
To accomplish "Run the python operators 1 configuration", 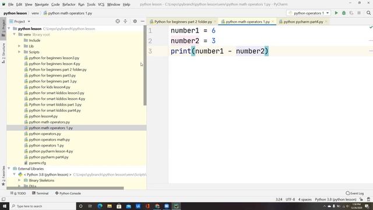I will tap(336, 13).
